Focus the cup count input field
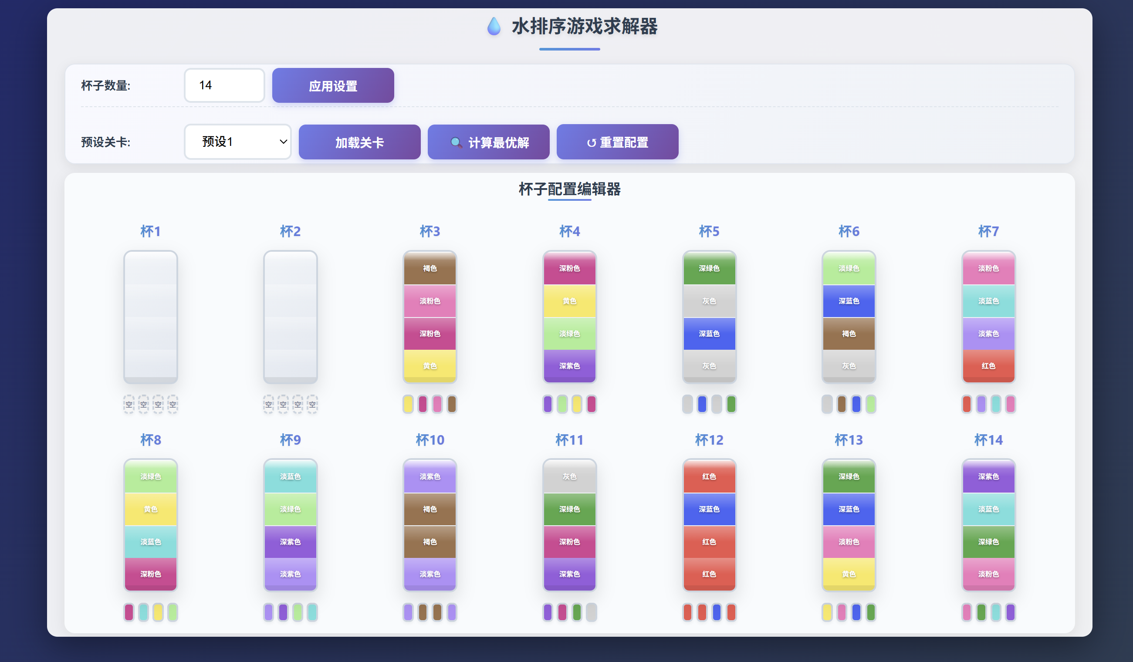The image size is (1133, 662). click(224, 85)
